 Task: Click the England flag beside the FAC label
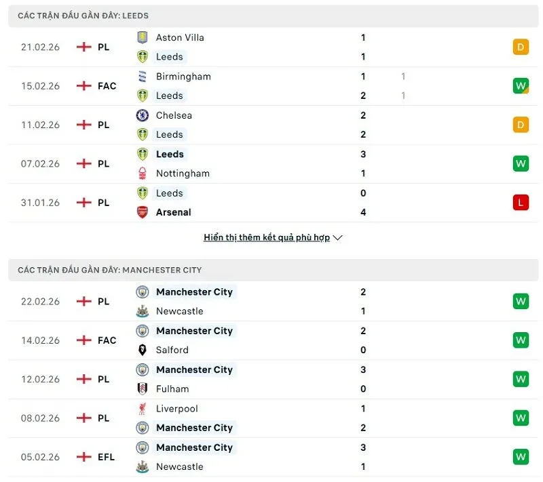click(83, 86)
